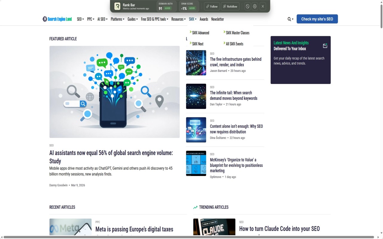Open 'Meta is passing Europe's digital taxes'
This screenshot has height=239, width=383.
click(134, 229)
